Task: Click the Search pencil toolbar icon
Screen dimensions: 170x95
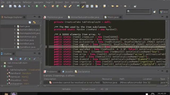Action: (70, 6)
